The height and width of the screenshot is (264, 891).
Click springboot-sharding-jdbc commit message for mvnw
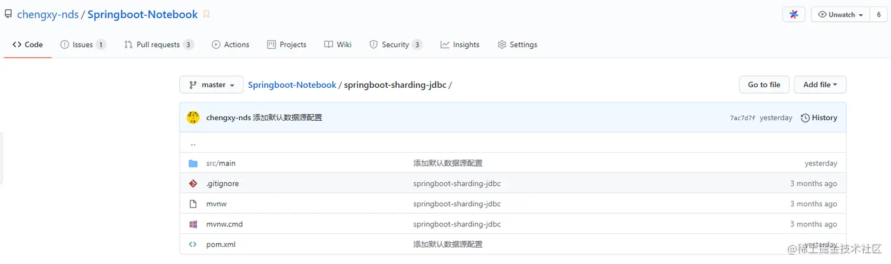457,204
